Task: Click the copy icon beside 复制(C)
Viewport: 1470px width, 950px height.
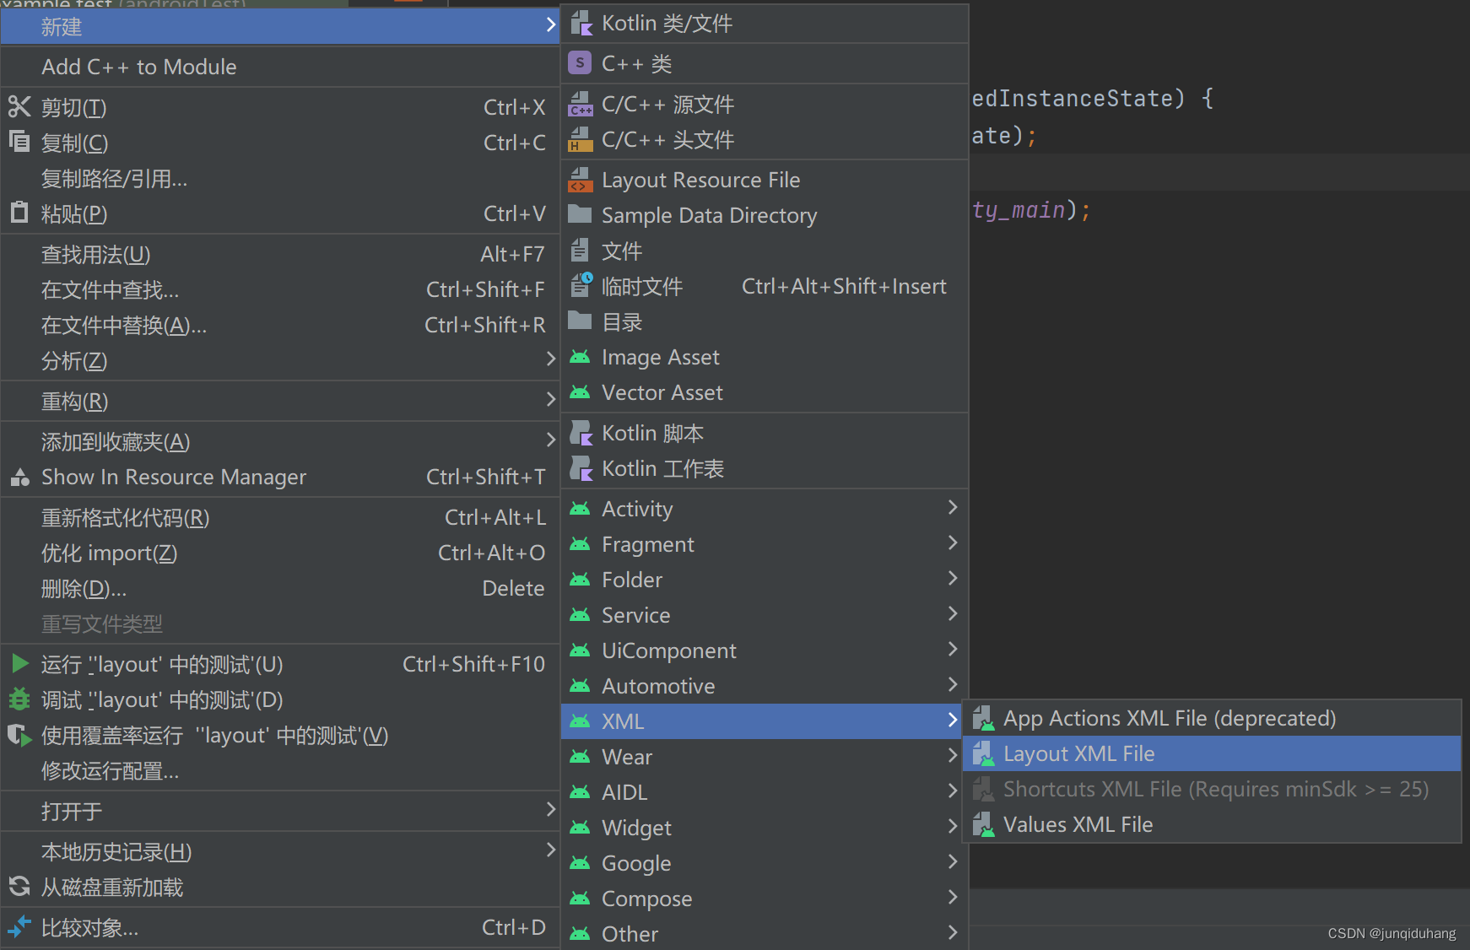Action: click(x=19, y=142)
